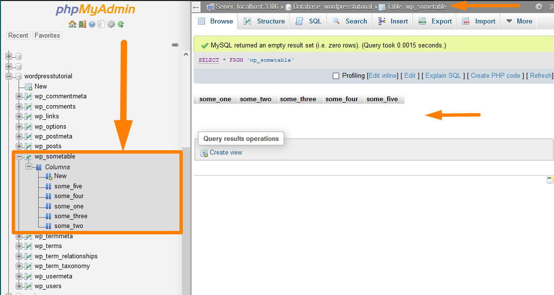Click the table icon beside wp_users
This screenshot has height=295, width=554.
[29, 286]
